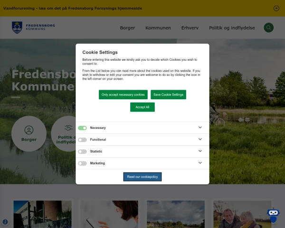Expand the Necessary cookies section chevron
The width and height of the screenshot is (285, 228).
200,128
